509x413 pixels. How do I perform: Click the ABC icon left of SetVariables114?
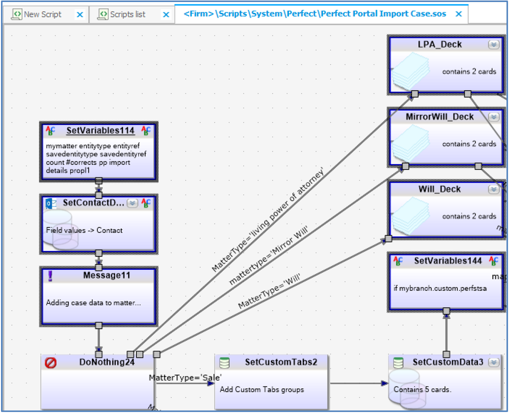pyautogui.click(x=50, y=131)
